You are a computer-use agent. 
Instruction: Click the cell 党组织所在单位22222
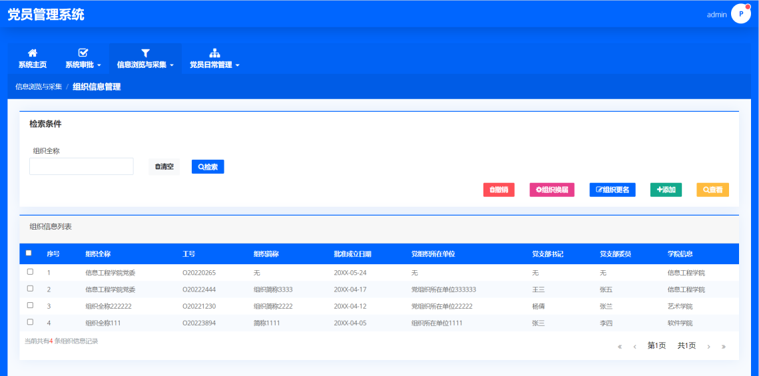[x=442, y=306]
